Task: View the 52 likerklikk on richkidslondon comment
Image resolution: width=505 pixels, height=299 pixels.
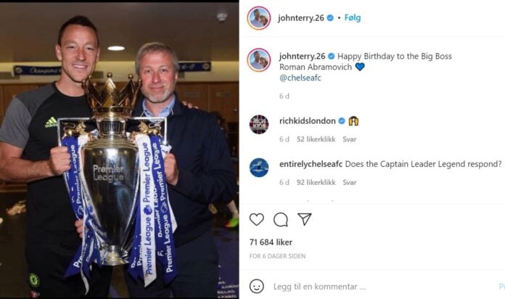Action: point(316,139)
